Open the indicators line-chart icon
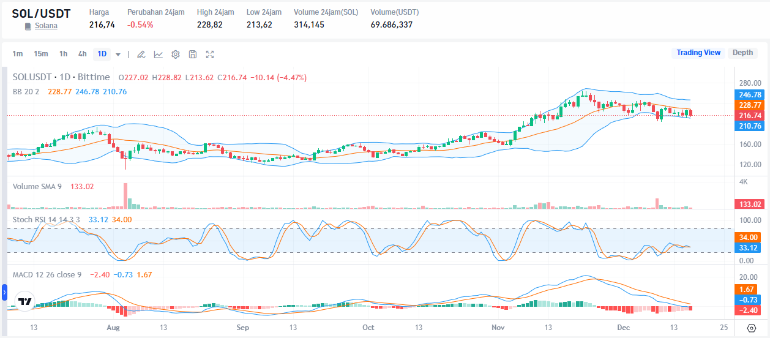770x338 pixels. pyautogui.click(x=158, y=54)
